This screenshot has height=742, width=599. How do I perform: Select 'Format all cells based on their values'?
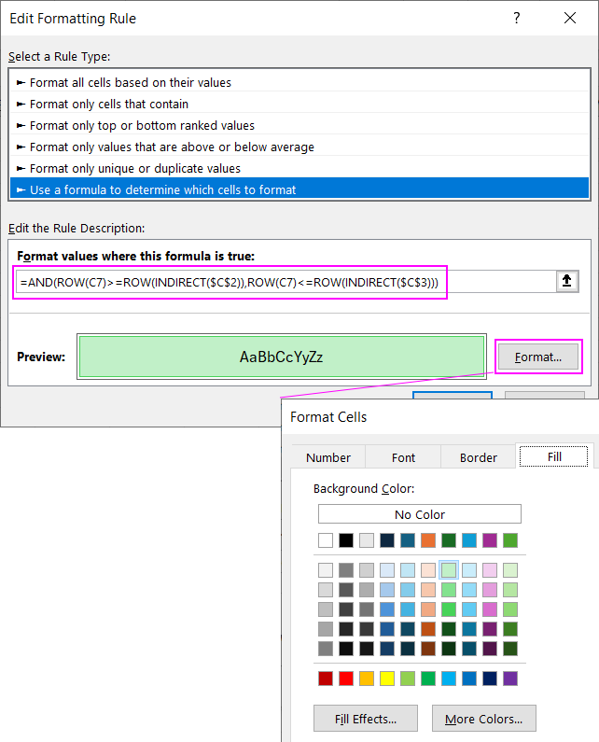[x=131, y=82]
